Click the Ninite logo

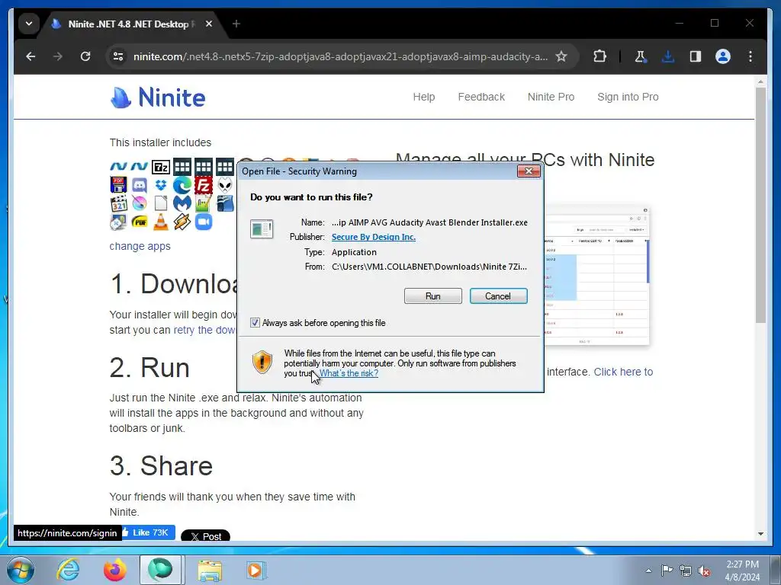click(157, 97)
